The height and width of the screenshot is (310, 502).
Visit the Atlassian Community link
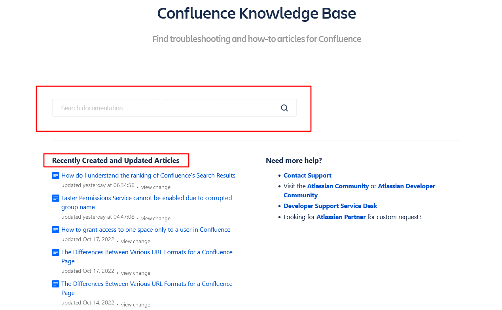click(x=338, y=186)
